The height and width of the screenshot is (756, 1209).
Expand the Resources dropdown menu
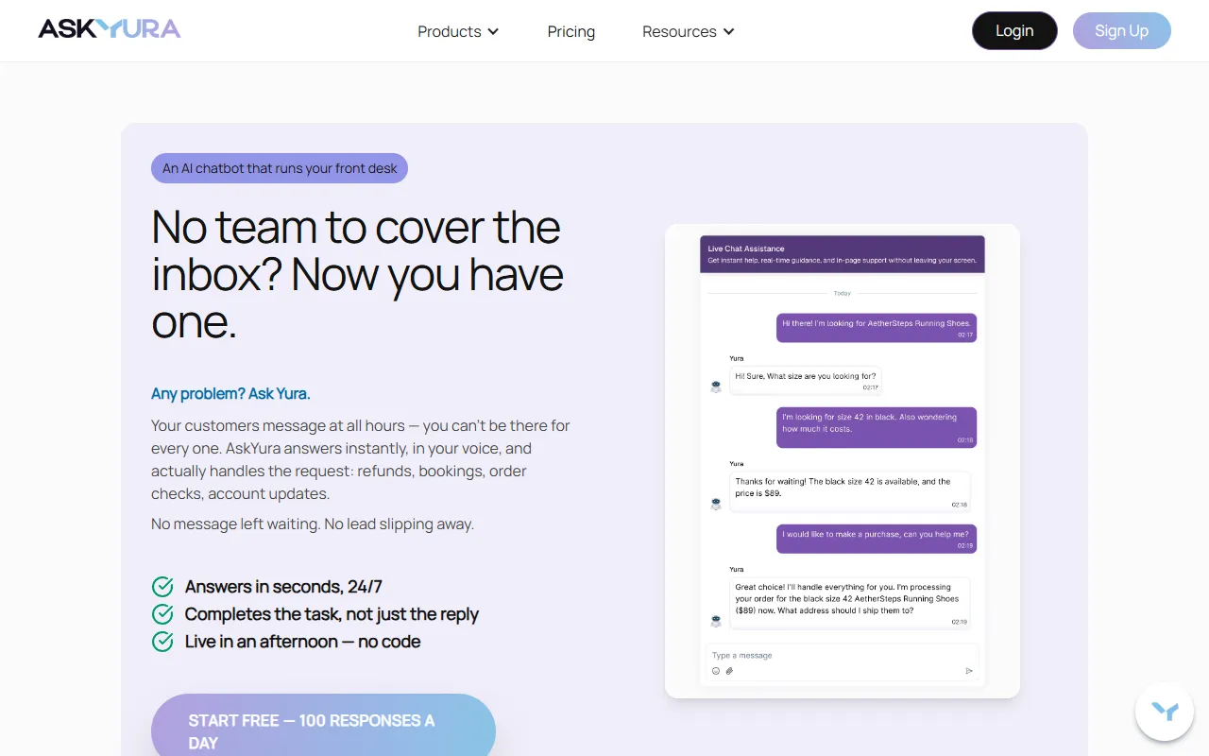click(x=689, y=31)
